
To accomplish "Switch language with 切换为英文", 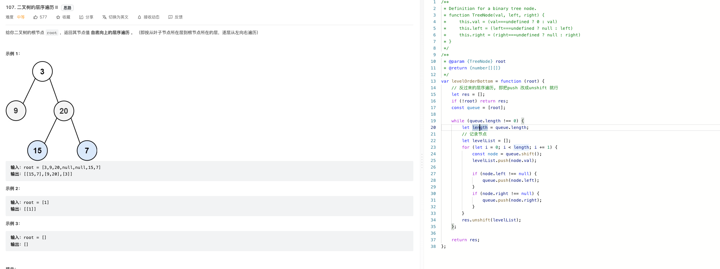I will click(x=115, y=17).
